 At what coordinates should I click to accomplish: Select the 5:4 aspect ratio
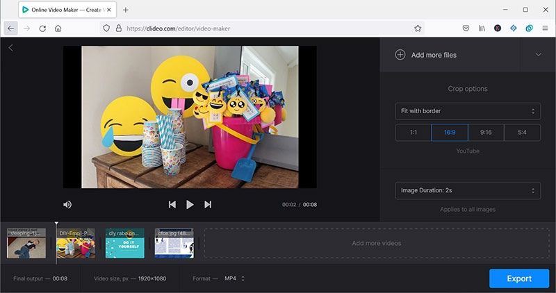[x=522, y=133]
